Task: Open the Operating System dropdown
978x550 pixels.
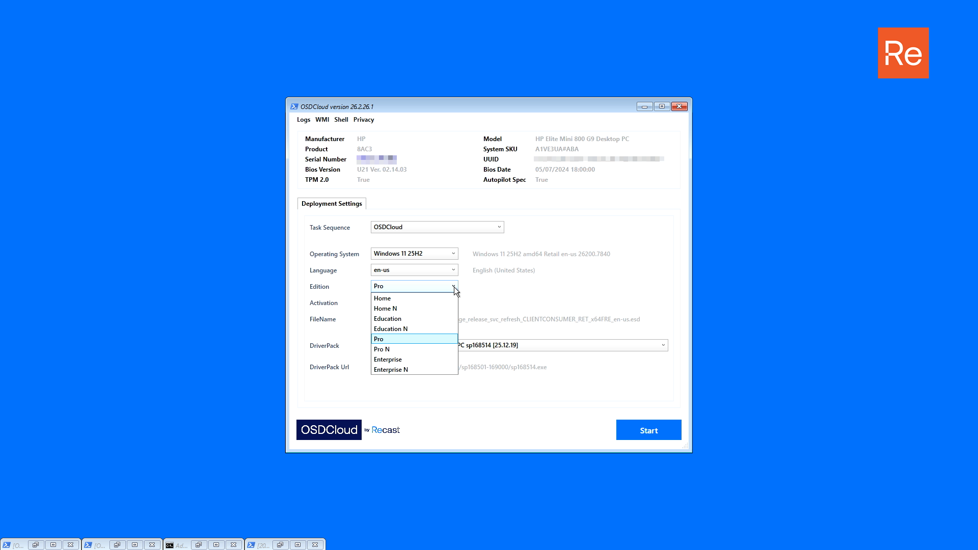Action: [x=453, y=254]
